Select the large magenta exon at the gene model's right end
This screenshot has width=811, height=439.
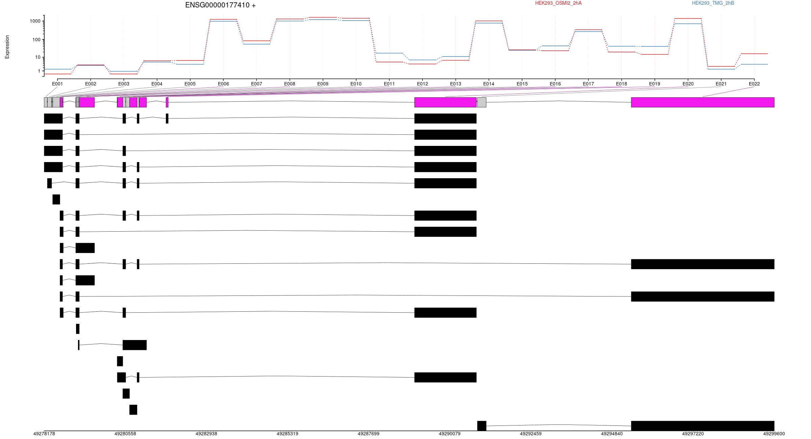tap(703, 102)
